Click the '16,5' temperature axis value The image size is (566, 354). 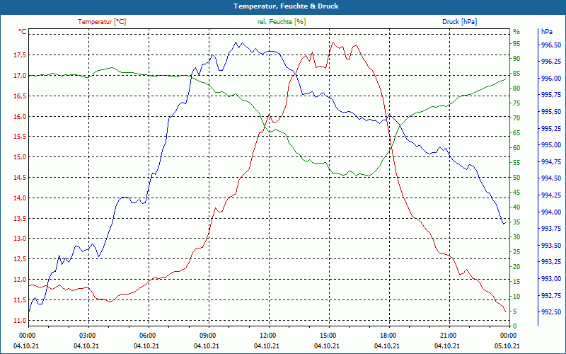(x=20, y=96)
